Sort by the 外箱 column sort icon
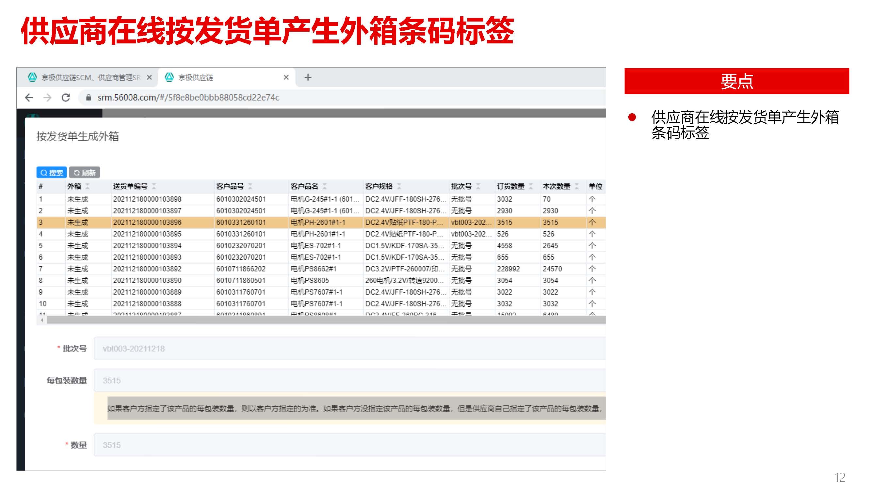This screenshot has width=871, height=497. point(88,186)
